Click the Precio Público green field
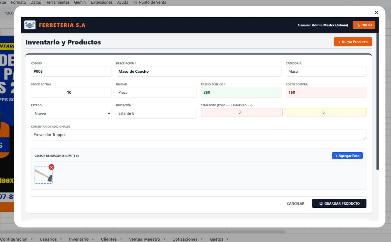This screenshot has height=242, width=391. tap(241, 92)
